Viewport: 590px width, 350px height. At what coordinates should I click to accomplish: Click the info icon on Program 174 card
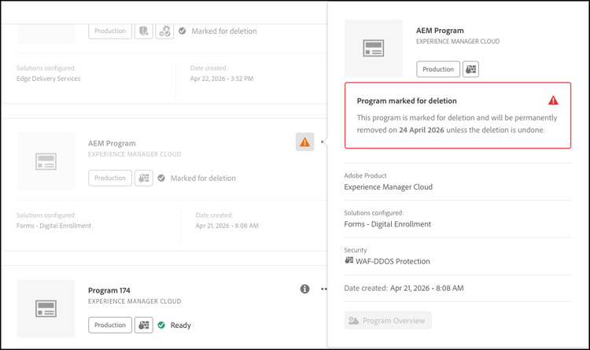304,289
